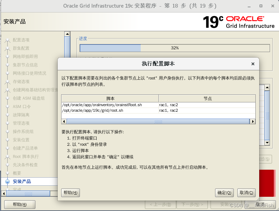Screen dimensions: 279x211
Task: Click step list horizontal scrollbar thumb
Action: (x=28, y=194)
